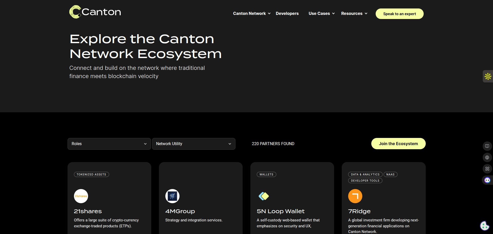Click the 21shares logo
The image size is (493, 234).
(81, 196)
